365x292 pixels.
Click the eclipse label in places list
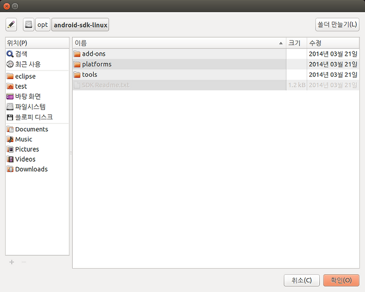tap(25, 77)
